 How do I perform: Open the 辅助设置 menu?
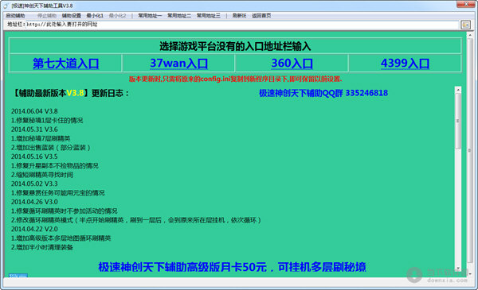point(72,16)
